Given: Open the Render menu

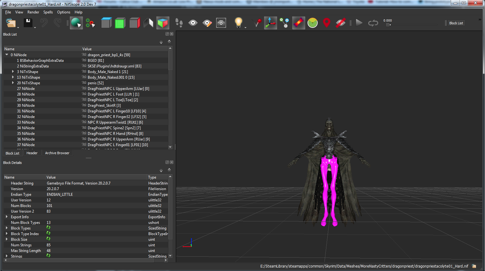Looking at the screenshot, I should pyautogui.click(x=33, y=12).
